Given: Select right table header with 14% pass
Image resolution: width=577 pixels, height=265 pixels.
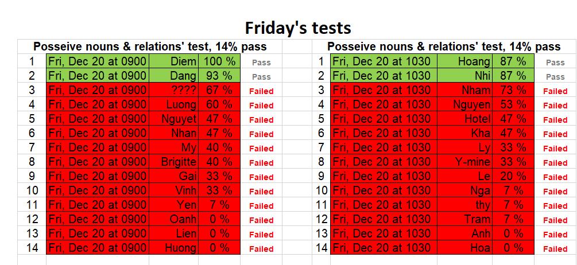Looking at the screenshot, I should coord(444,46).
